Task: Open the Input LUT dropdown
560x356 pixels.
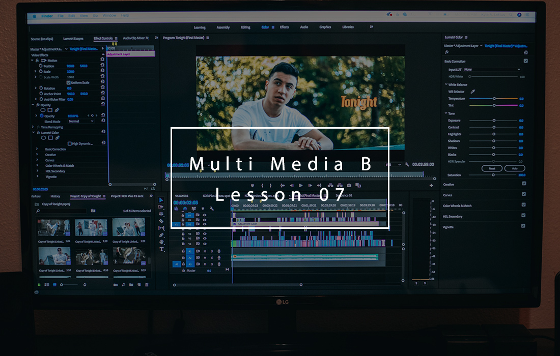Action: pos(492,70)
